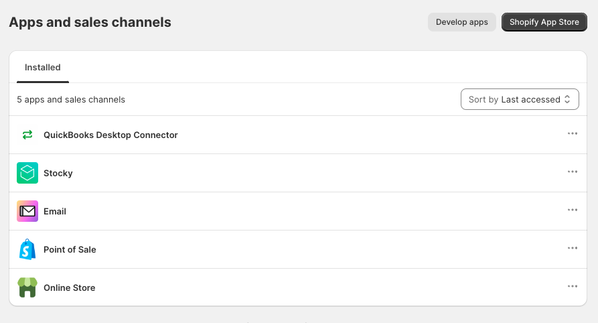Open the Stocky app name link
The height and width of the screenshot is (323, 598).
point(58,173)
